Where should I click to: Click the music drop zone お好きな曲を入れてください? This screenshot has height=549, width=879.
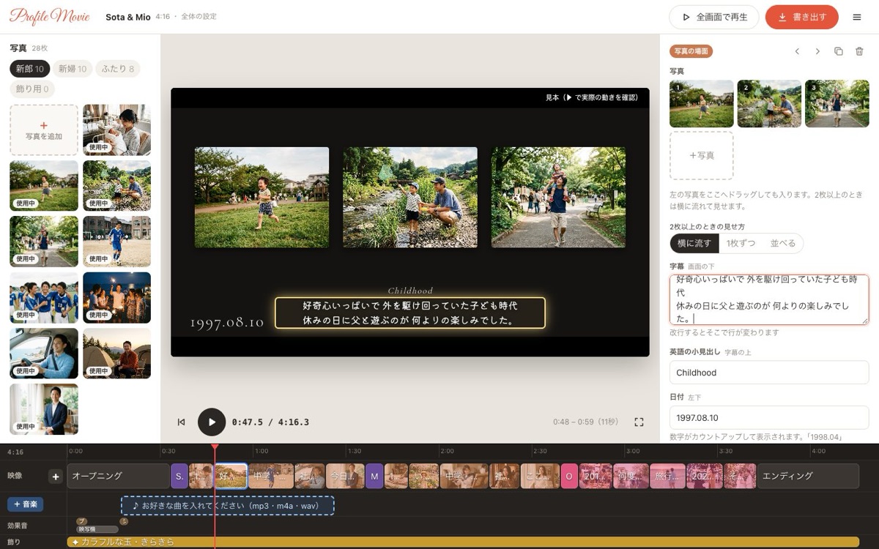228,506
